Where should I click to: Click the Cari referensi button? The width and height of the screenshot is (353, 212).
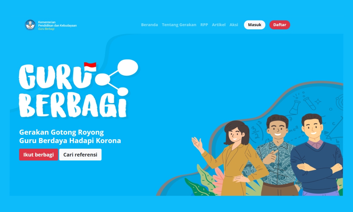coord(80,154)
